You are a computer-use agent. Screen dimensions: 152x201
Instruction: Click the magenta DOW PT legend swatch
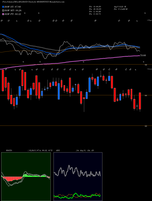[3, 14]
